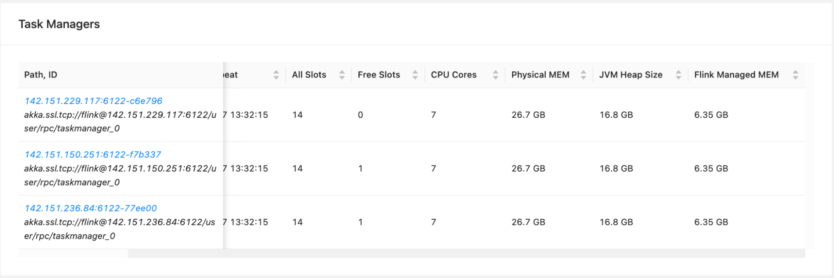Click the CPU Cores header label
834x278 pixels.
pyautogui.click(x=454, y=75)
